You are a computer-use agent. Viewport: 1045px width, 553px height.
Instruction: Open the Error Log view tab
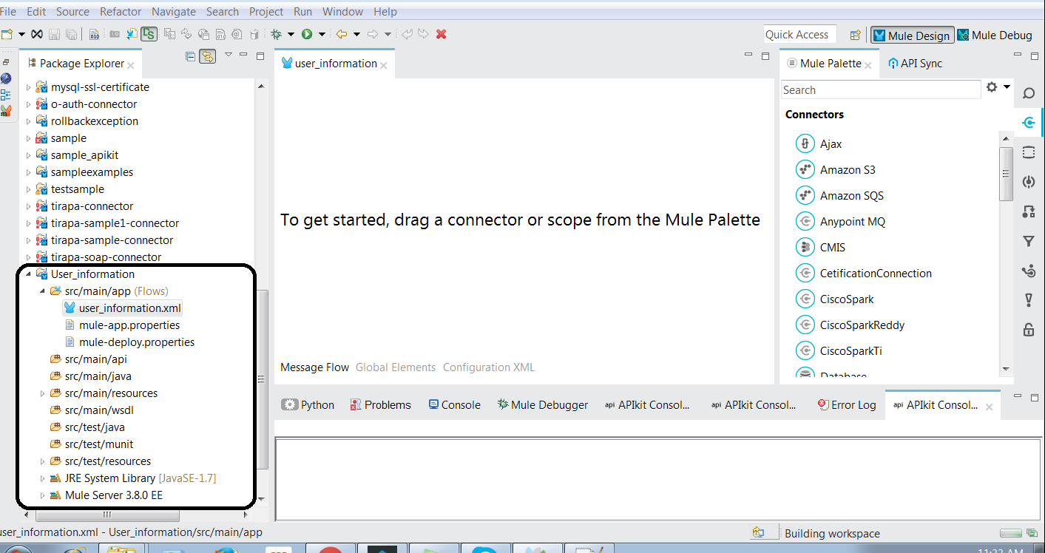pos(847,405)
